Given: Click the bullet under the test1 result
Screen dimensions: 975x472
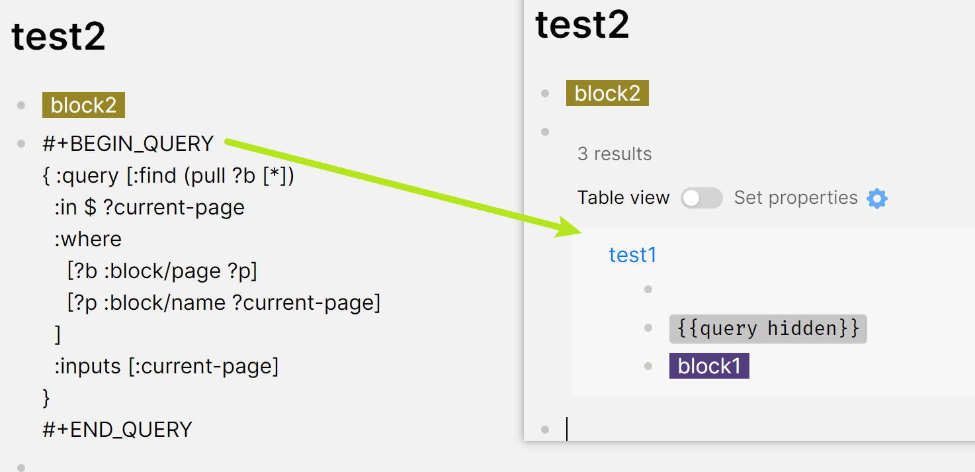Looking at the screenshot, I should coord(648,289).
